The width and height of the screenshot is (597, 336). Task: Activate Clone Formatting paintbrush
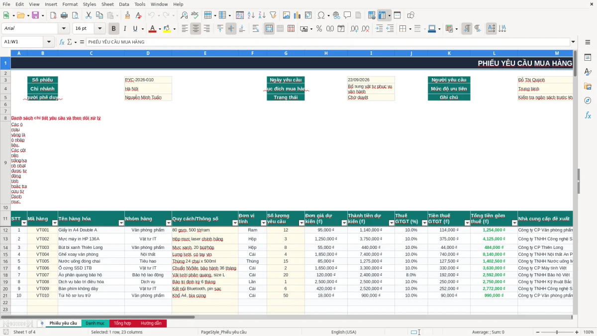click(x=127, y=15)
